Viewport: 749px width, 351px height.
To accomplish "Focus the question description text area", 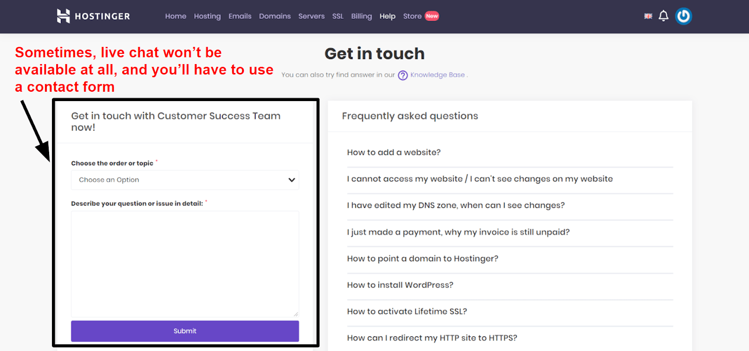I will tap(185, 264).
